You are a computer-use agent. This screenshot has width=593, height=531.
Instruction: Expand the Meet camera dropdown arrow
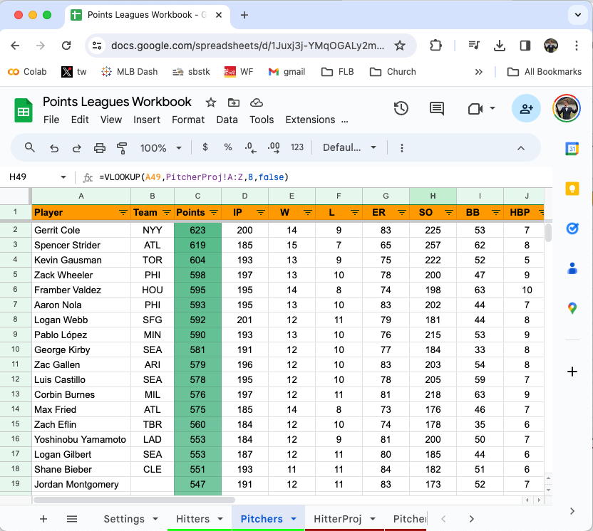coord(492,108)
